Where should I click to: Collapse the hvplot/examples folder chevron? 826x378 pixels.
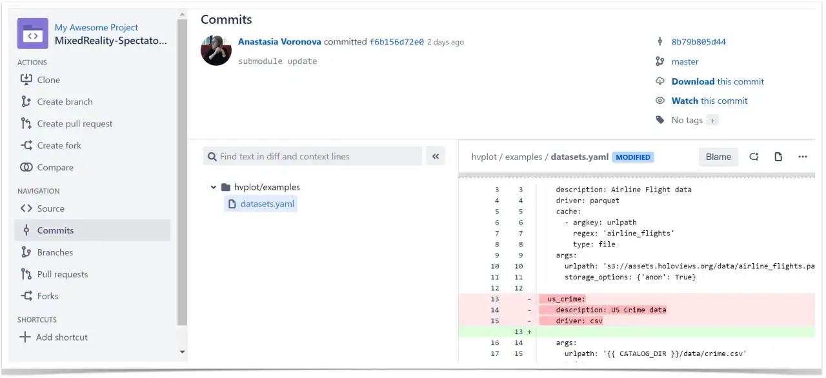tap(213, 187)
